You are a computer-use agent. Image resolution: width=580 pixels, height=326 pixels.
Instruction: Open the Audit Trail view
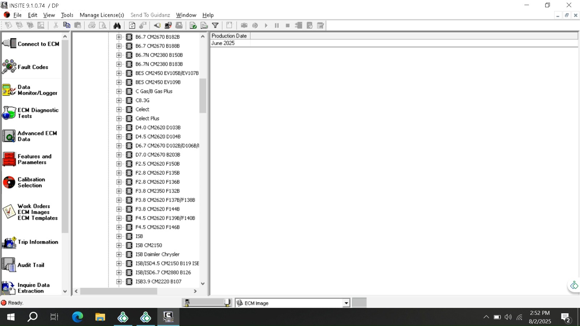pos(9,265)
